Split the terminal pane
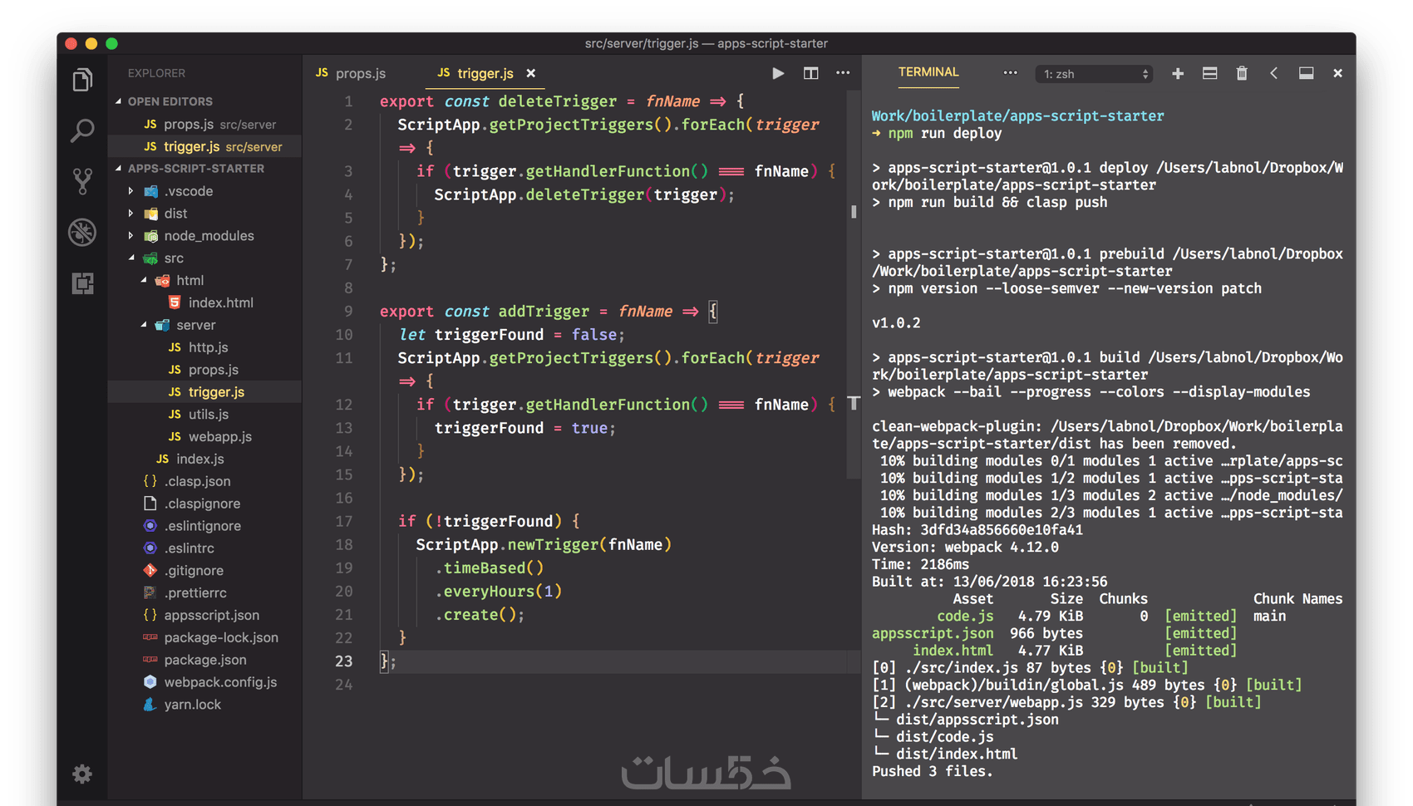 click(1209, 73)
